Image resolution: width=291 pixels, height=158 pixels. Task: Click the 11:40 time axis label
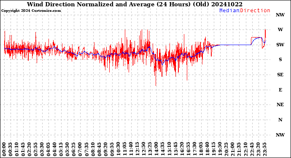click(x=131, y=149)
